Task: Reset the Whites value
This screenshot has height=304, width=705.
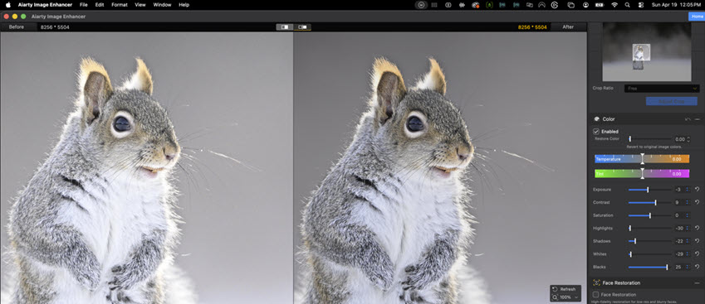Action: tap(697, 254)
